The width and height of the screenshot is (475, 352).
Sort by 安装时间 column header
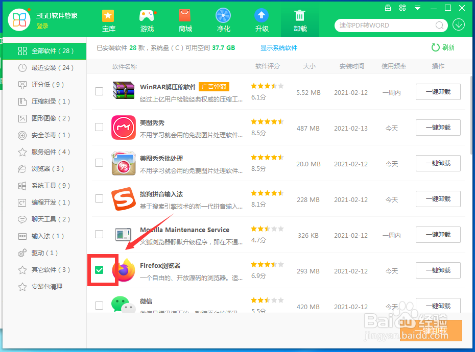coord(351,66)
